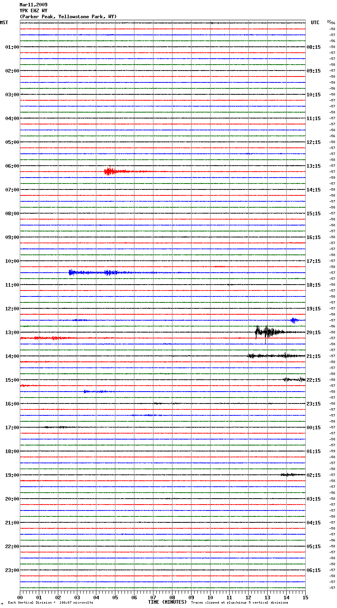
Task: Pick the 05:00 MST time label
Action: point(12,142)
